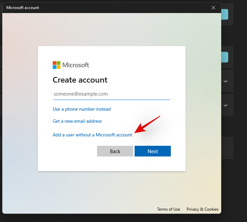Click the red arrow annotation
This screenshot has width=247, height=222.
point(148,124)
